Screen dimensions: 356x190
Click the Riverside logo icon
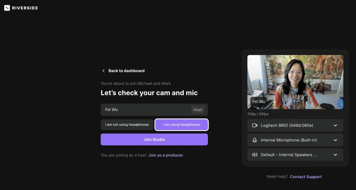click(x=7, y=8)
